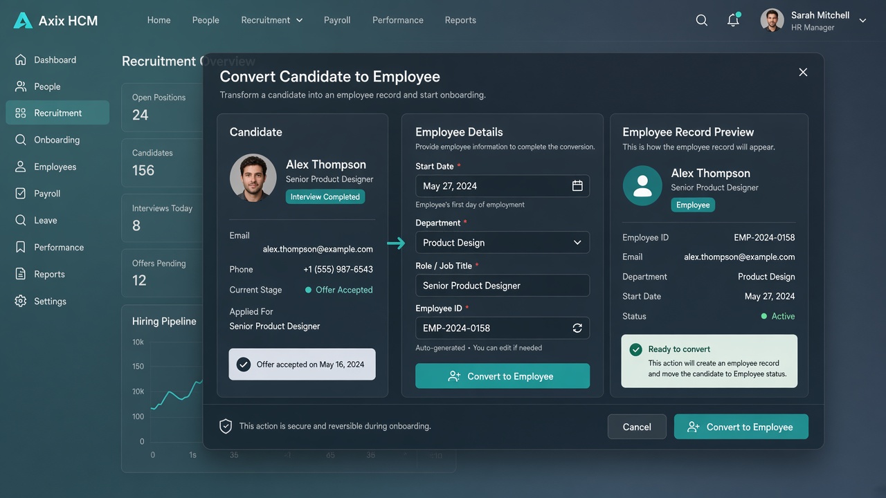Click the Interview Completed badge

pos(325,197)
